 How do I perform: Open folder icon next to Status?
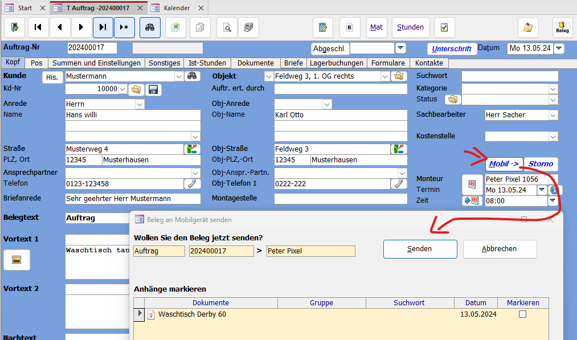pyautogui.click(x=453, y=99)
